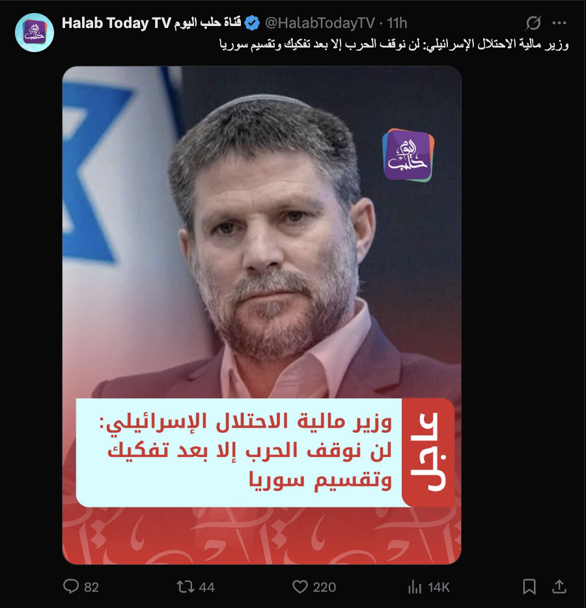Click the Halab Today TV profile avatar
This screenshot has height=608, width=586.
[x=34, y=33]
